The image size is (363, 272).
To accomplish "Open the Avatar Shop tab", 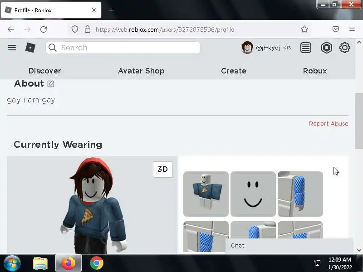I will point(141,71).
